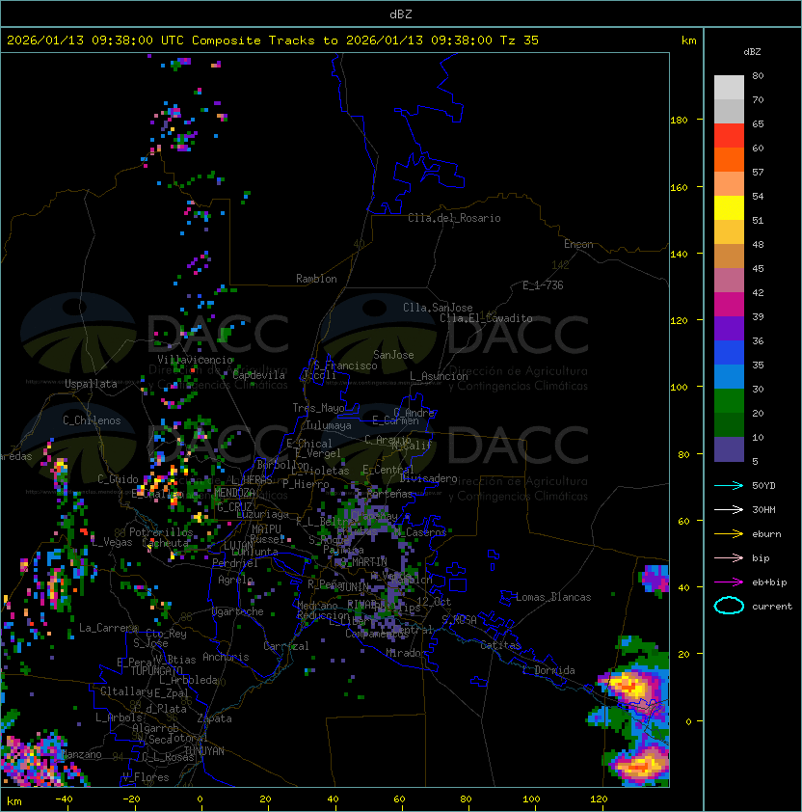Click the yellow eburn arrow in legend

pyautogui.click(x=729, y=534)
